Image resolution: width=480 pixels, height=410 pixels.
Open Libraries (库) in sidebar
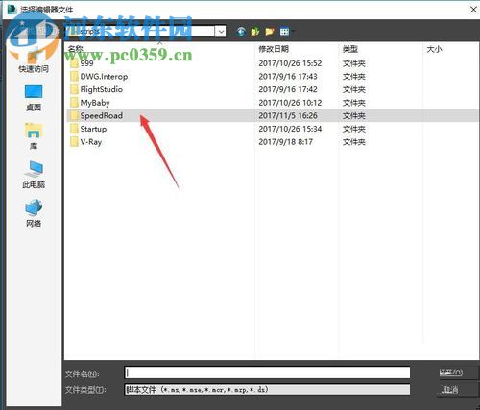(34, 136)
